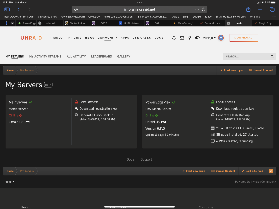Open the bookmarks bar overflow menu

click(x=274, y=17)
